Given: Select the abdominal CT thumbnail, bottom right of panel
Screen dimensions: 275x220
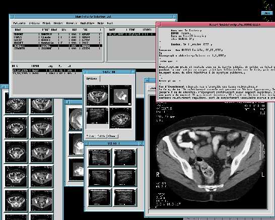Looking at the screenshot, I should pos(120,118).
